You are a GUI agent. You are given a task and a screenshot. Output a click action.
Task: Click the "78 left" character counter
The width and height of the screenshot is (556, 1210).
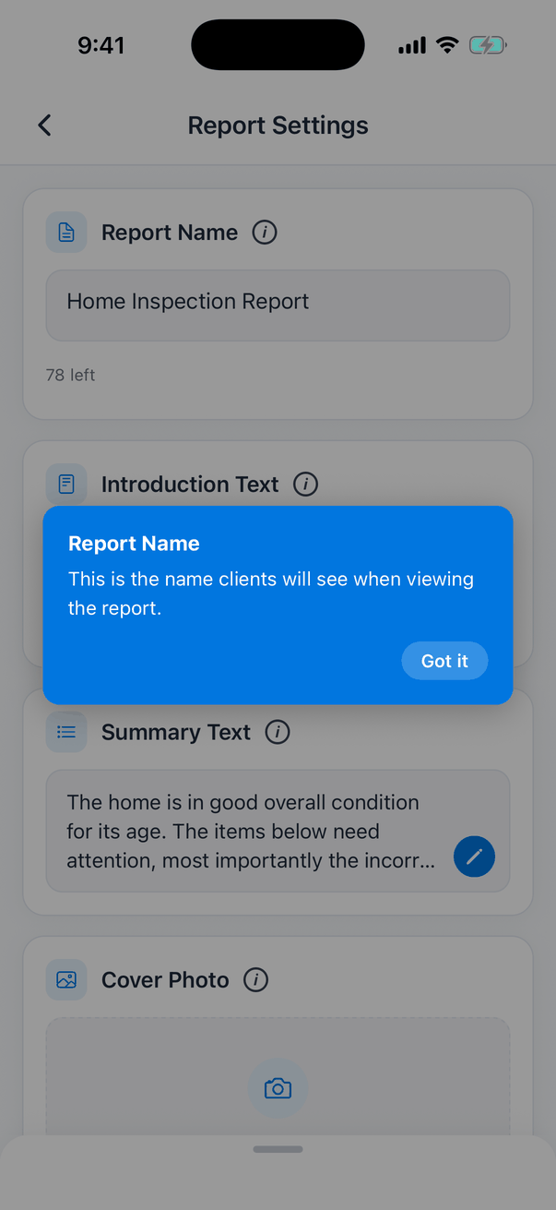(70, 375)
